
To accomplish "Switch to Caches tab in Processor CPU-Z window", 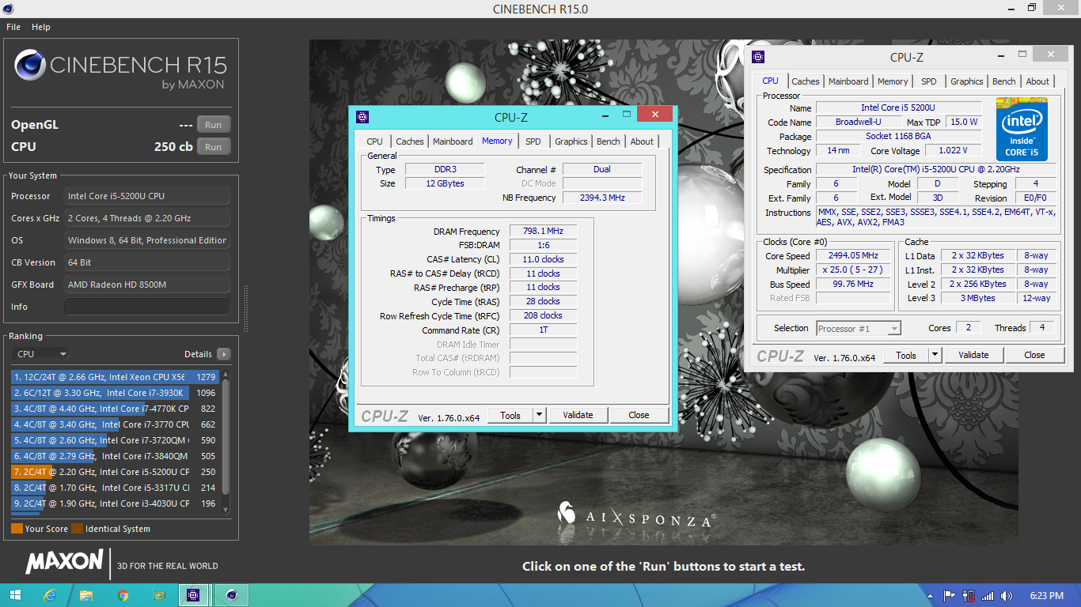I will click(x=806, y=81).
